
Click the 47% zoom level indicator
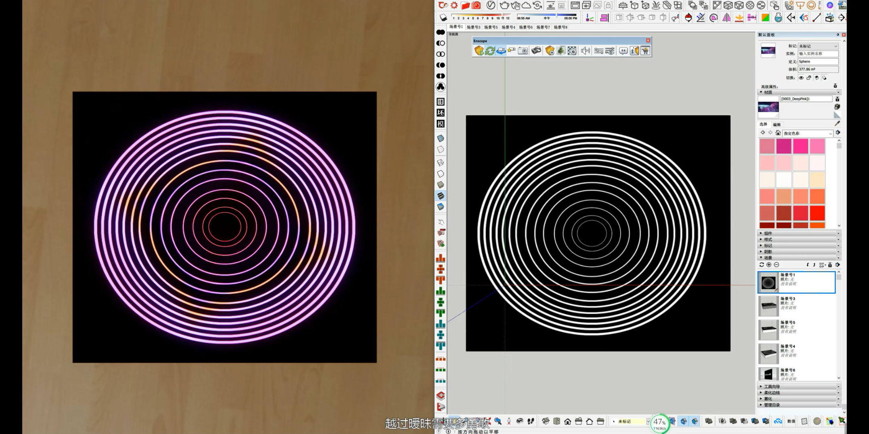point(661,422)
